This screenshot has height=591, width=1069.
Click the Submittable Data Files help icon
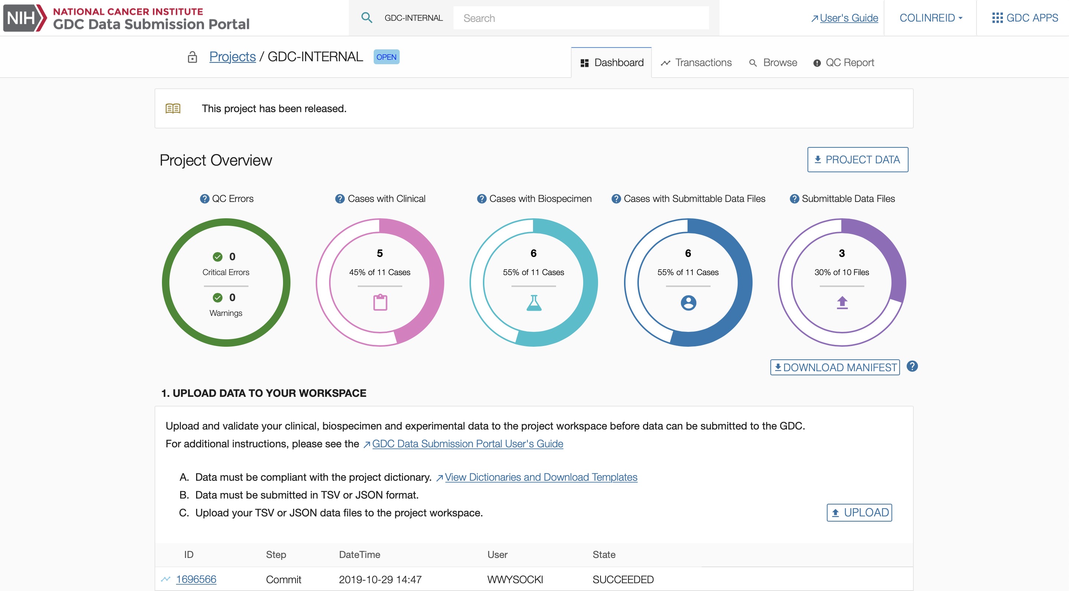tap(794, 199)
